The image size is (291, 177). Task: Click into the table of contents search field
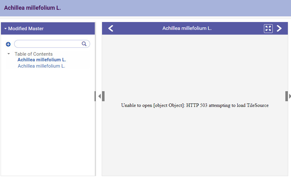click(x=52, y=44)
